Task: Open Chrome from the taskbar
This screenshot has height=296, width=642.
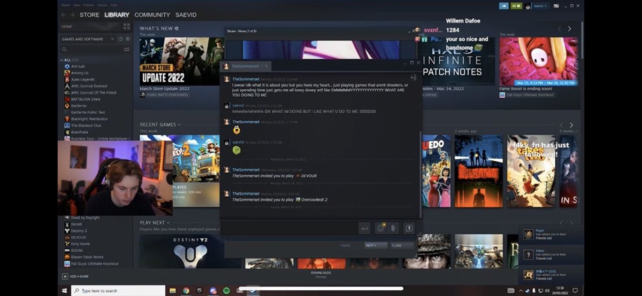Action: [x=186, y=290]
